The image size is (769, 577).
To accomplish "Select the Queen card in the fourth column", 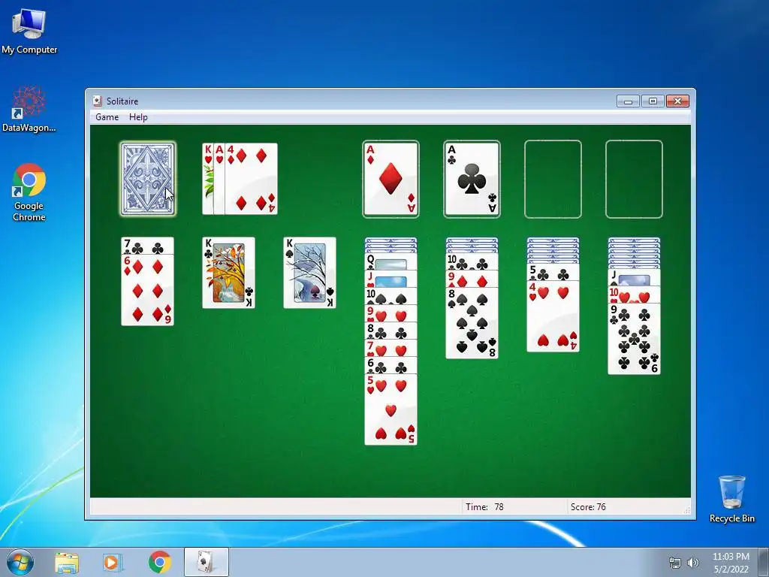I will point(391,261).
